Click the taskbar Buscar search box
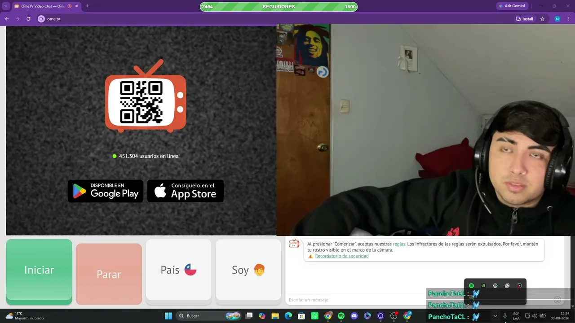The image size is (575, 323). (x=210, y=316)
